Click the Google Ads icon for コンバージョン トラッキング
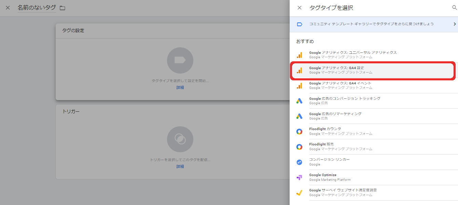This screenshot has height=205, width=458. (x=299, y=101)
